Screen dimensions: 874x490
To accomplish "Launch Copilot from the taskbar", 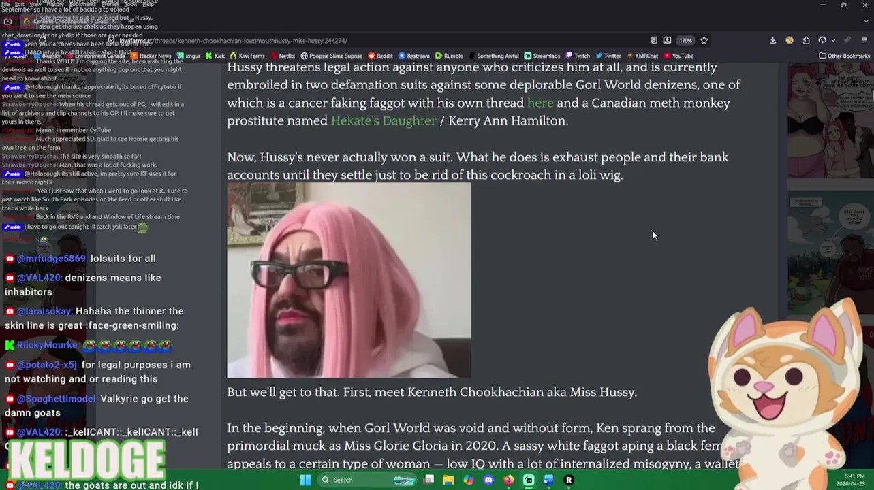I will click(x=468, y=480).
